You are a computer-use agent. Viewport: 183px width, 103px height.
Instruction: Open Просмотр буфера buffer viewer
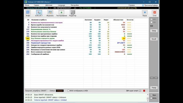(x=150, y=5)
